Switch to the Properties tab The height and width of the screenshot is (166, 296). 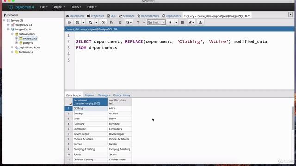[96, 16]
